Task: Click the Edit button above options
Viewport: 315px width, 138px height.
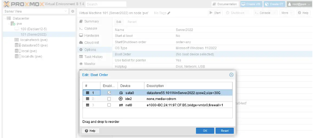Action: [119, 22]
